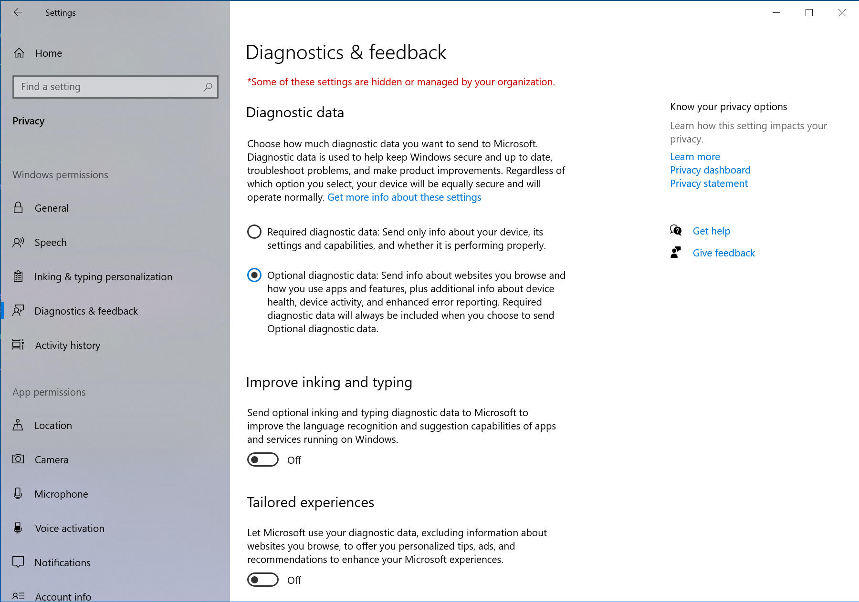Click the Activity history icon
The height and width of the screenshot is (602, 859).
point(18,345)
